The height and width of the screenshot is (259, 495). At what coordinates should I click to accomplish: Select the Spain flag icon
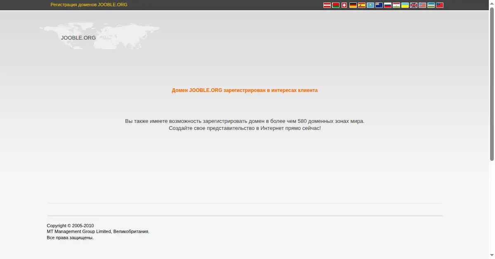coord(362,5)
